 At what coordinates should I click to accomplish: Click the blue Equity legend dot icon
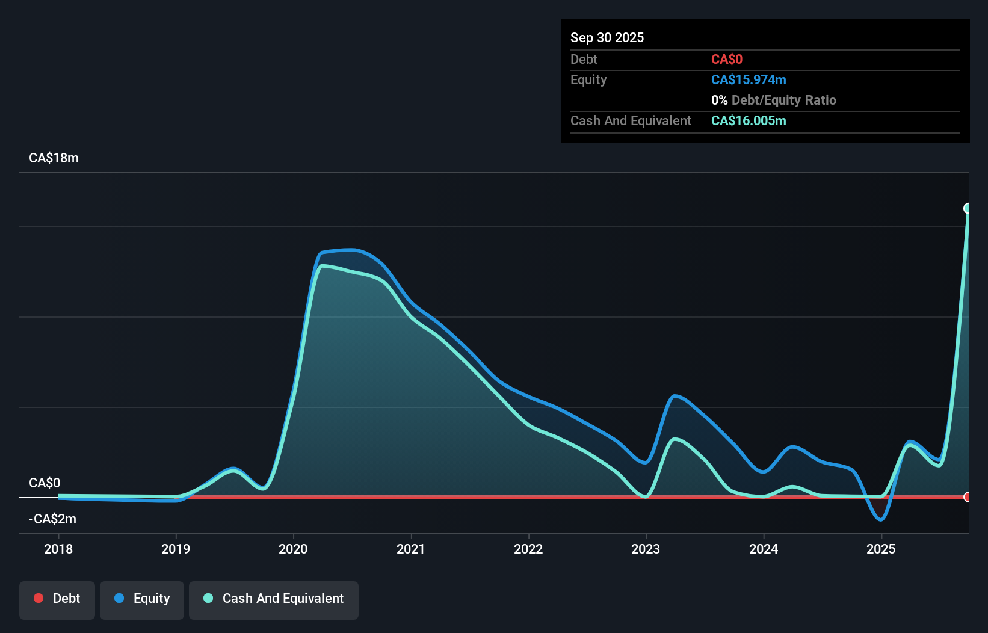pyautogui.click(x=119, y=598)
